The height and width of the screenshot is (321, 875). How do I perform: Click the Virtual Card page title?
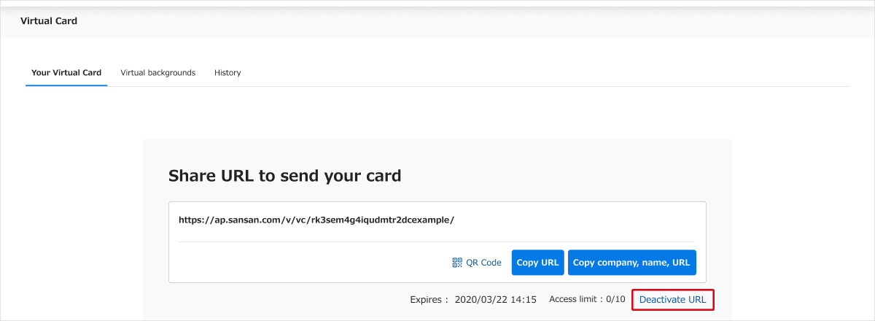49,21
